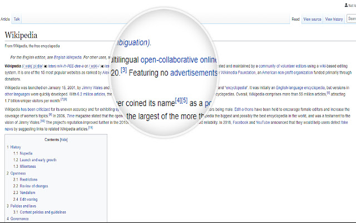The height and width of the screenshot is (223, 356).
Task: Open the YouTube link in third paragraph
Action: [x=263, y=123]
